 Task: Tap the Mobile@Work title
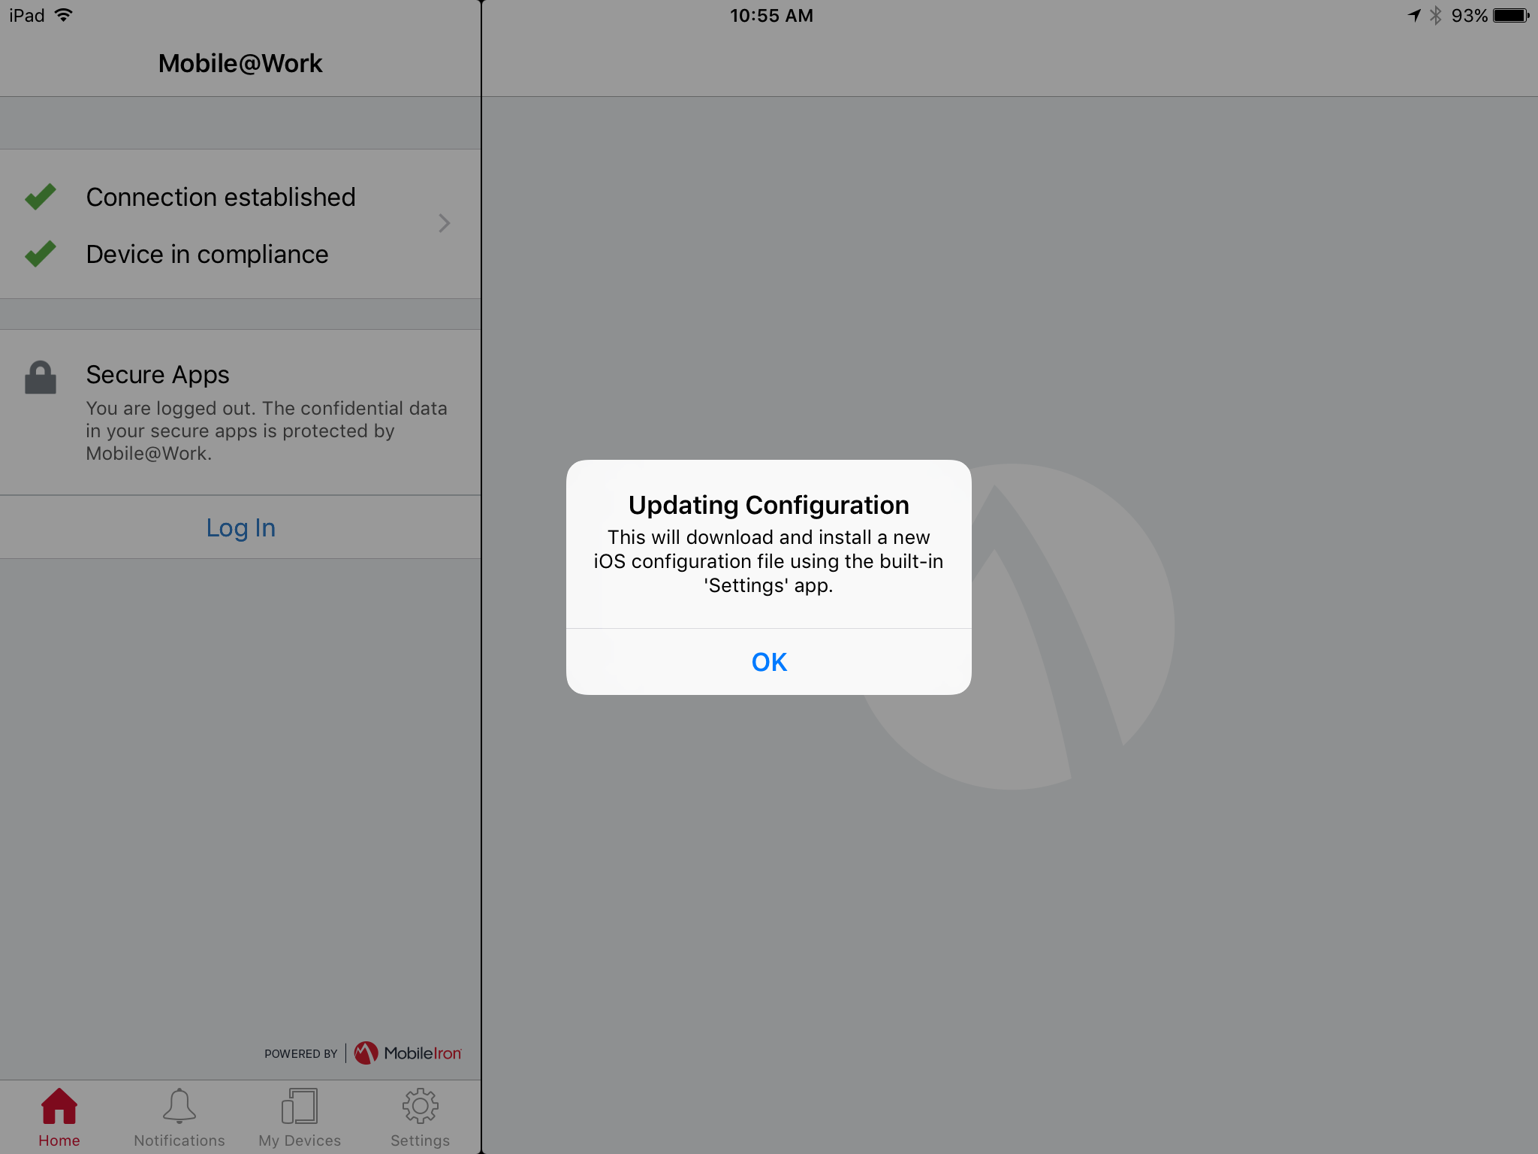[x=240, y=63]
